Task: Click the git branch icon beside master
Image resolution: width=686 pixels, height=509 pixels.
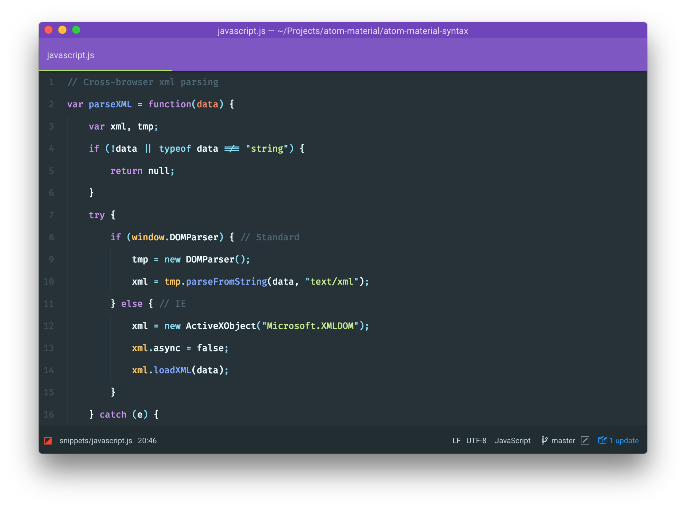Action: pyautogui.click(x=544, y=440)
